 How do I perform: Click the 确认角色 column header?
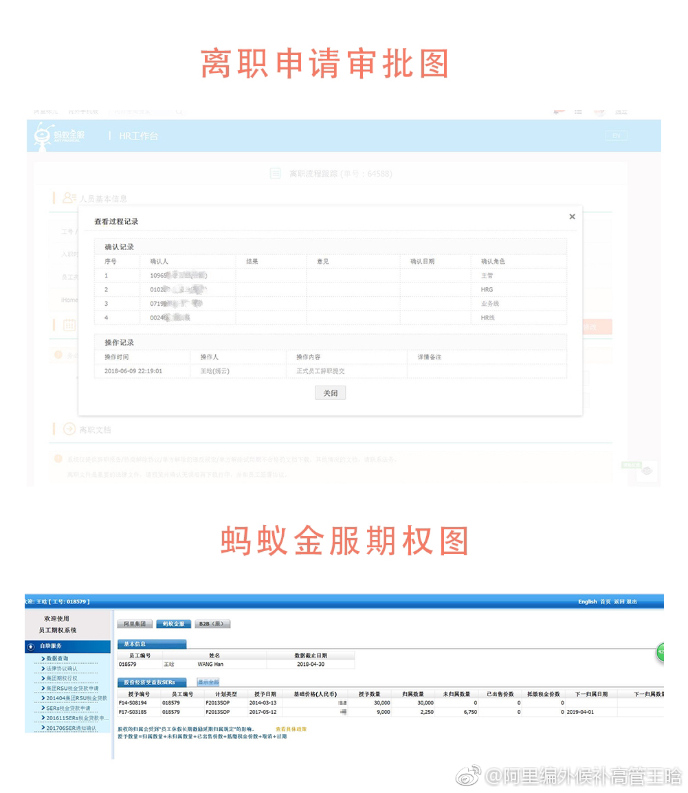tap(493, 261)
